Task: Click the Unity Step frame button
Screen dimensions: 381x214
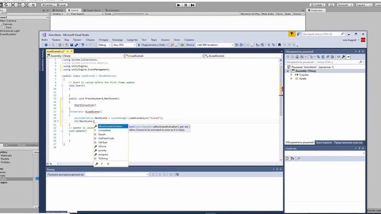Action: (x=192, y=5)
